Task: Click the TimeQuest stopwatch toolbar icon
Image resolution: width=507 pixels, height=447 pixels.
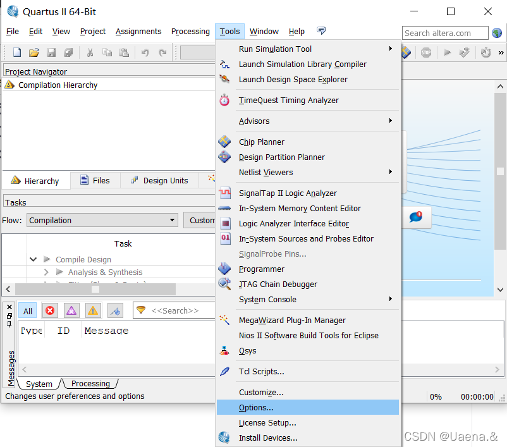Action: pos(486,52)
